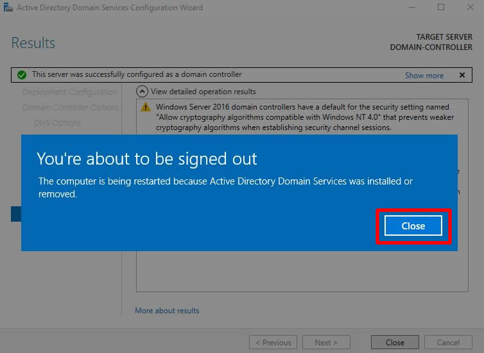Close the wizard window from title bar
This screenshot has height=353, width=484.
[470, 8]
